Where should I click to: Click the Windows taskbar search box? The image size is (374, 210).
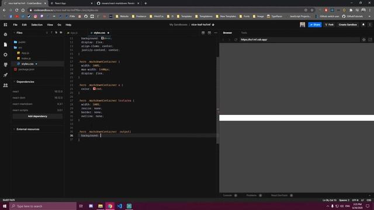pos(43,206)
